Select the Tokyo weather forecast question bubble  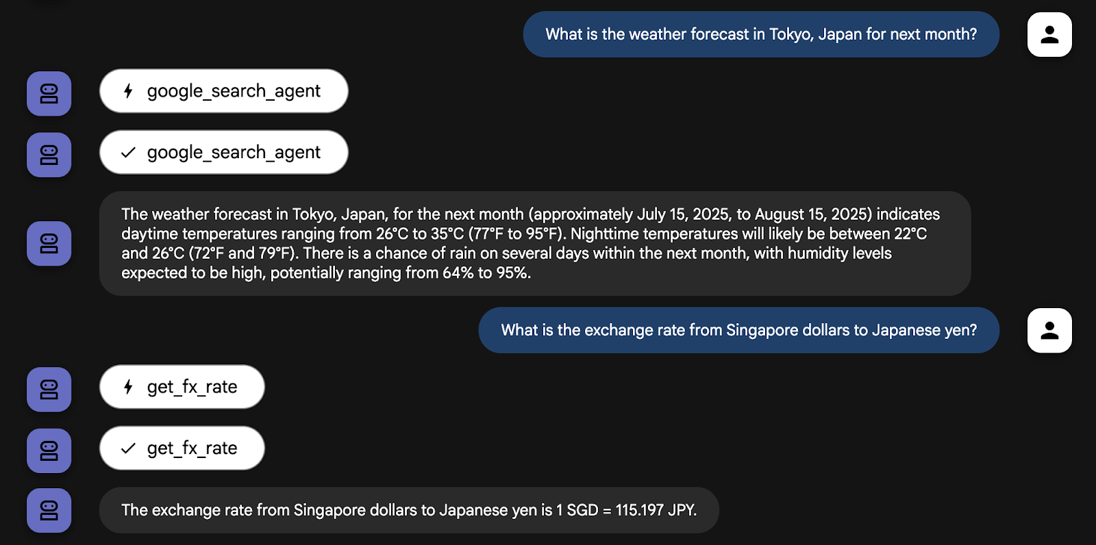[760, 34]
